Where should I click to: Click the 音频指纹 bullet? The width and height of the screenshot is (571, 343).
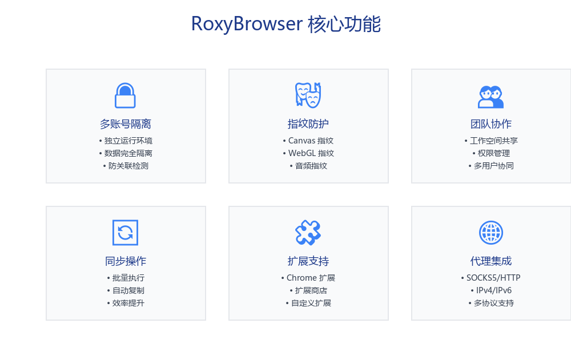(x=308, y=166)
